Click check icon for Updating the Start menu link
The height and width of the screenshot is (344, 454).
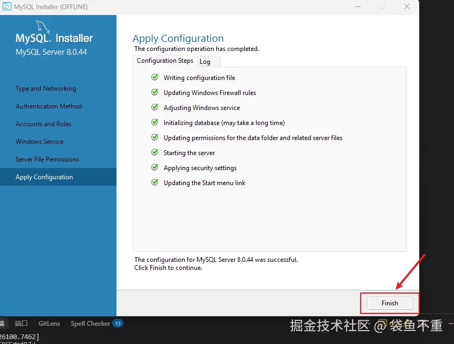[155, 182]
